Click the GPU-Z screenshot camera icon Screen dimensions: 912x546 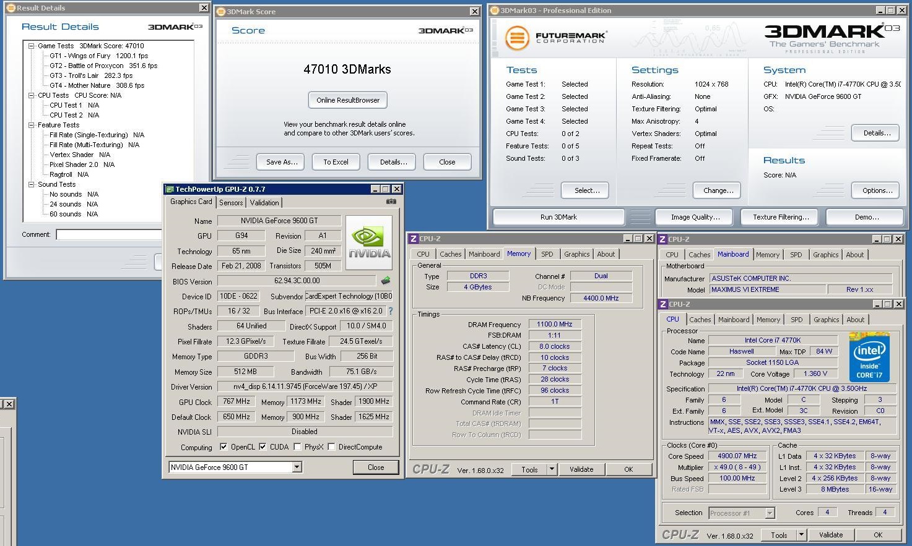(391, 202)
